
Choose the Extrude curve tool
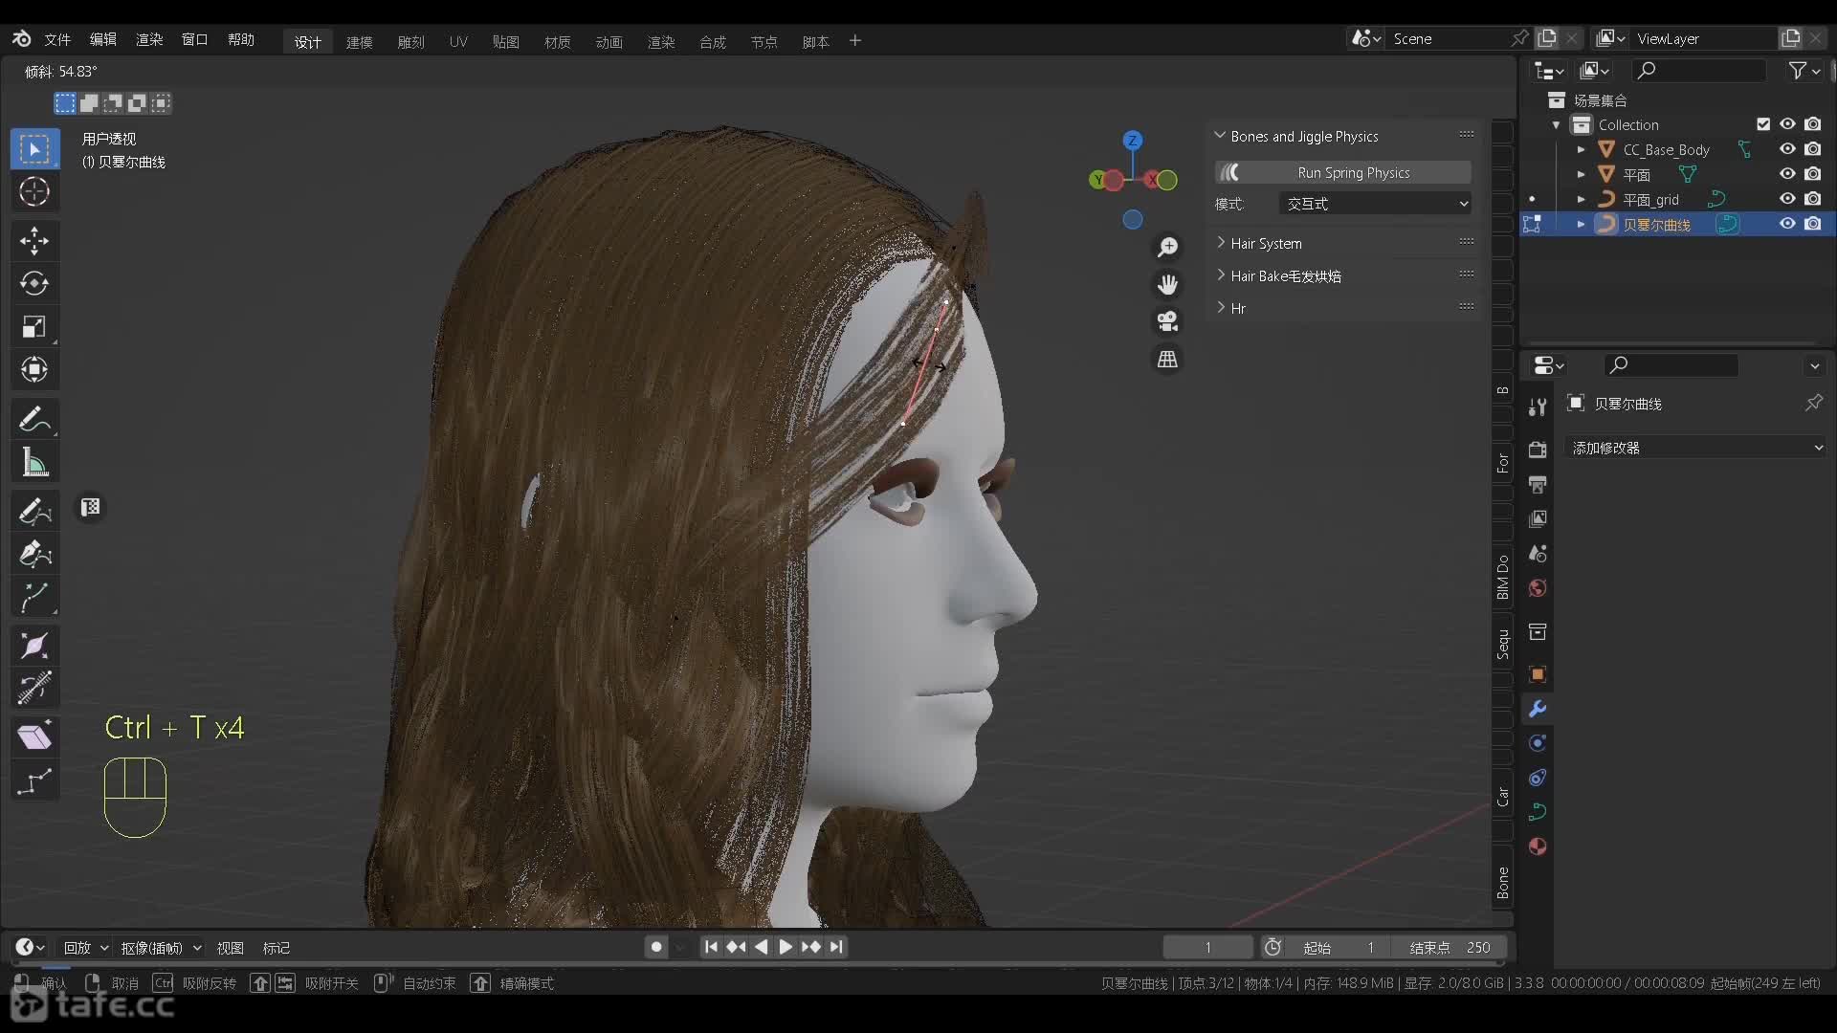pyautogui.click(x=34, y=599)
